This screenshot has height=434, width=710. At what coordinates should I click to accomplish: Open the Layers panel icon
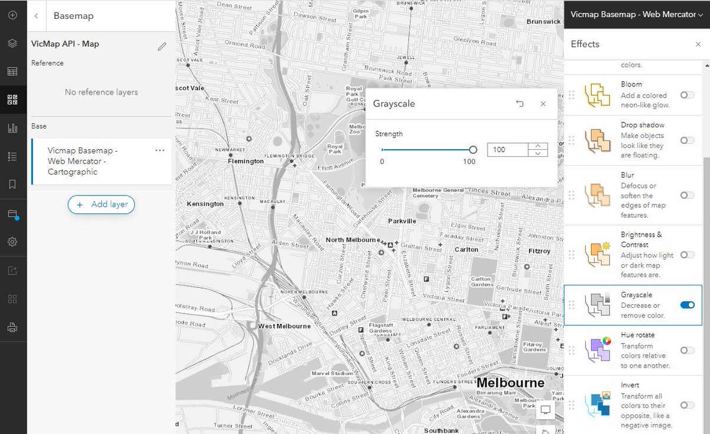pyautogui.click(x=12, y=43)
